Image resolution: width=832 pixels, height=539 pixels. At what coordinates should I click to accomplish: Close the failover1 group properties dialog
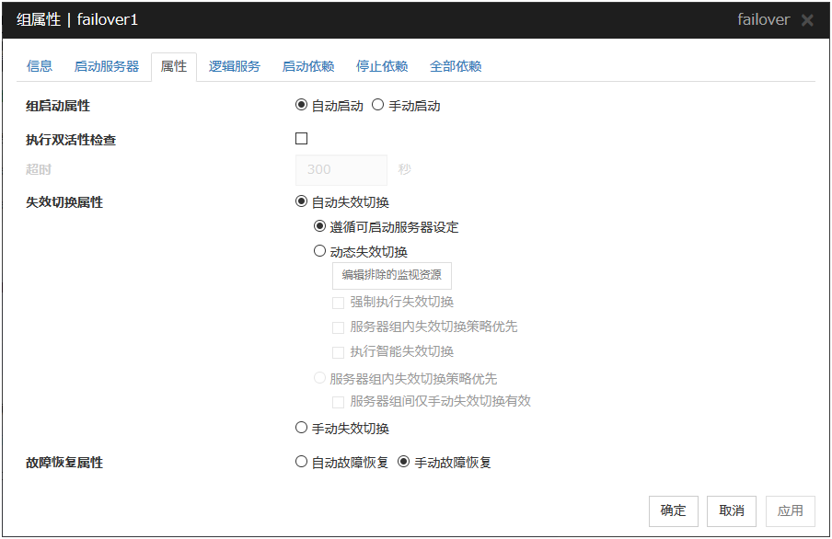tap(807, 20)
